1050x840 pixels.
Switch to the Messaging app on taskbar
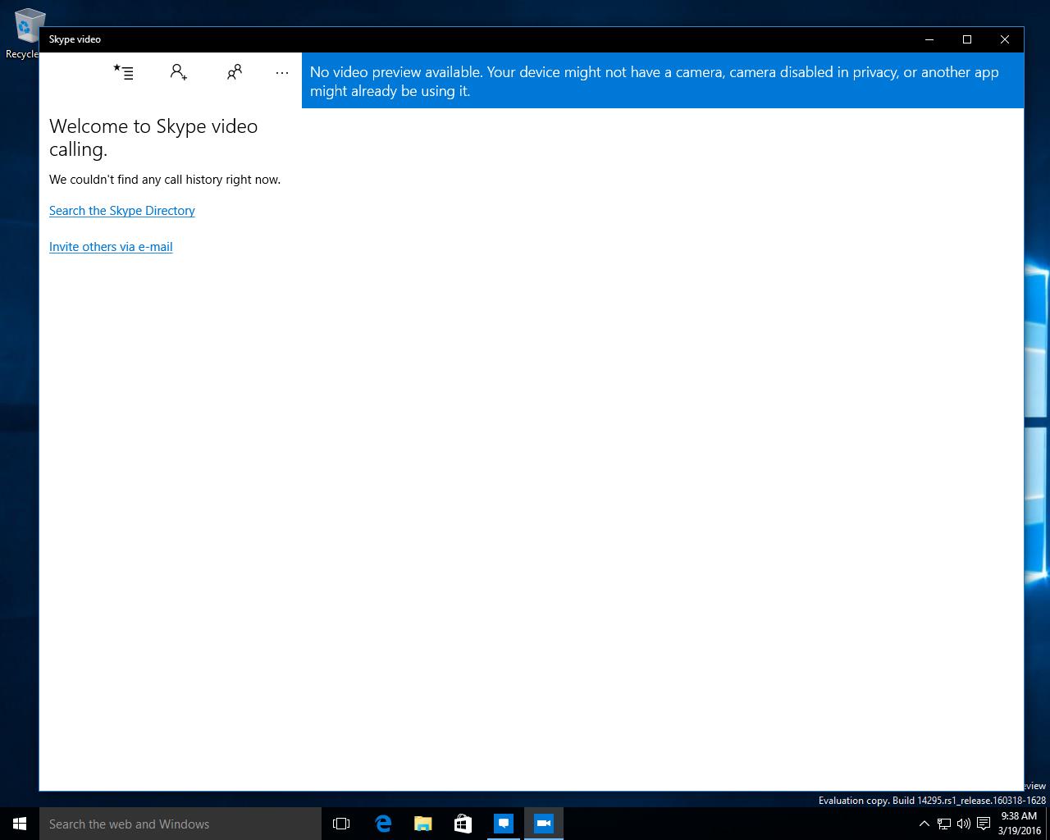(503, 824)
